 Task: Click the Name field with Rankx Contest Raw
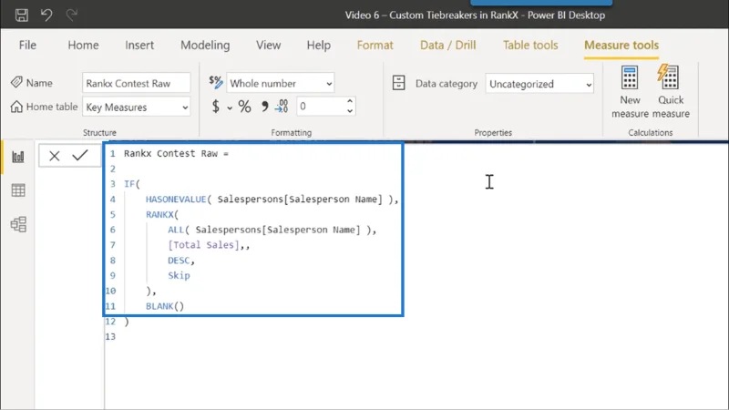136,83
